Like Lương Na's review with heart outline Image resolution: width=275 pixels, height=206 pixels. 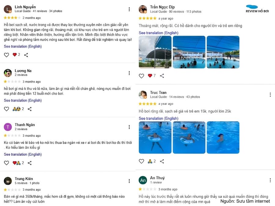[6, 109]
